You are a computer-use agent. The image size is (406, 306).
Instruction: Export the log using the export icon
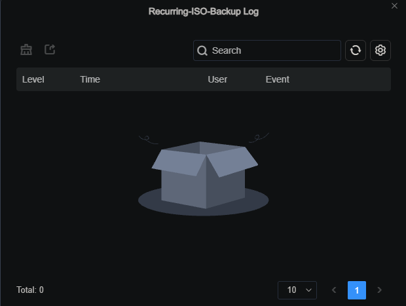point(50,50)
